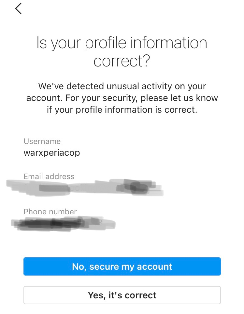The height and width of the screenshot is (314, 244).
Task: Click the Username field label
Action: (x=42, y=141)
